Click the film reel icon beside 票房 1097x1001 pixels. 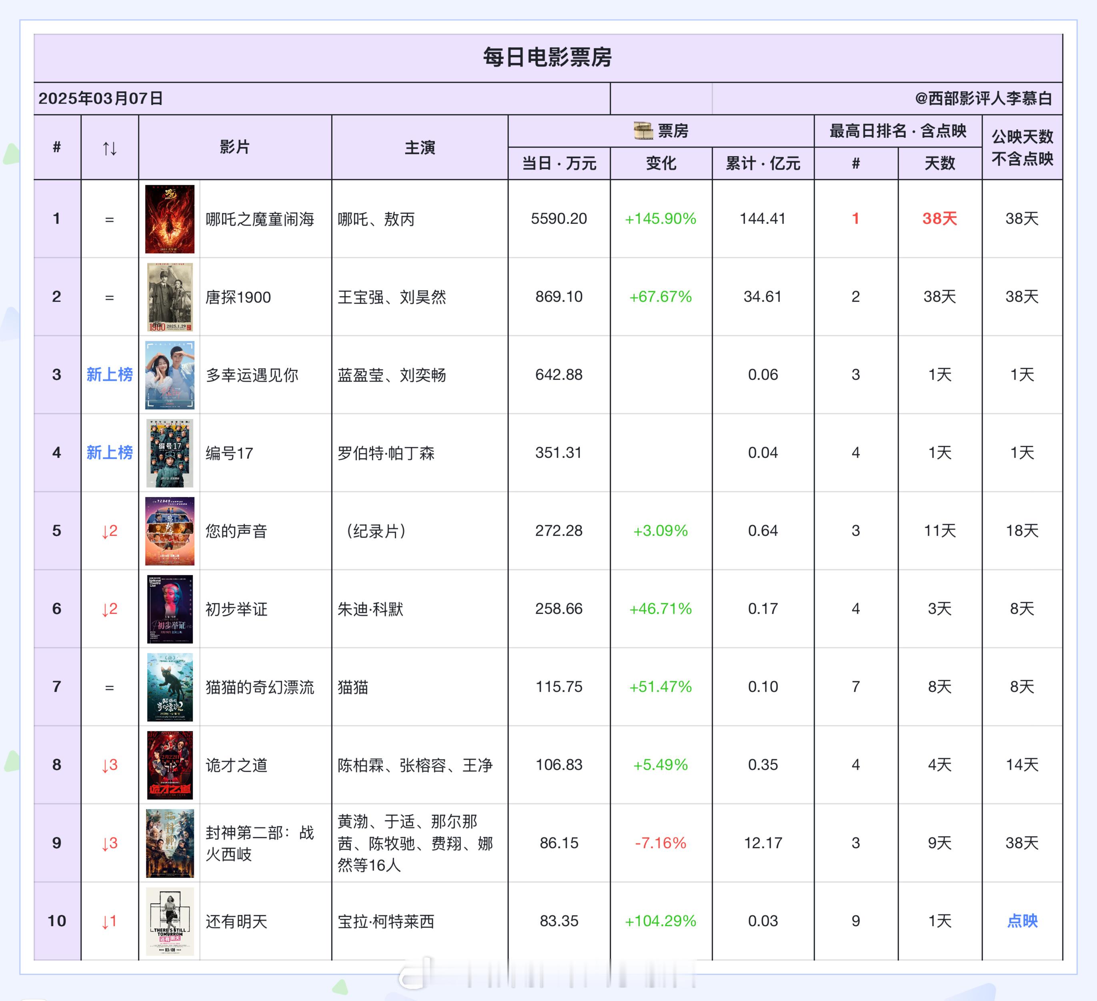(x=643, y=131)
